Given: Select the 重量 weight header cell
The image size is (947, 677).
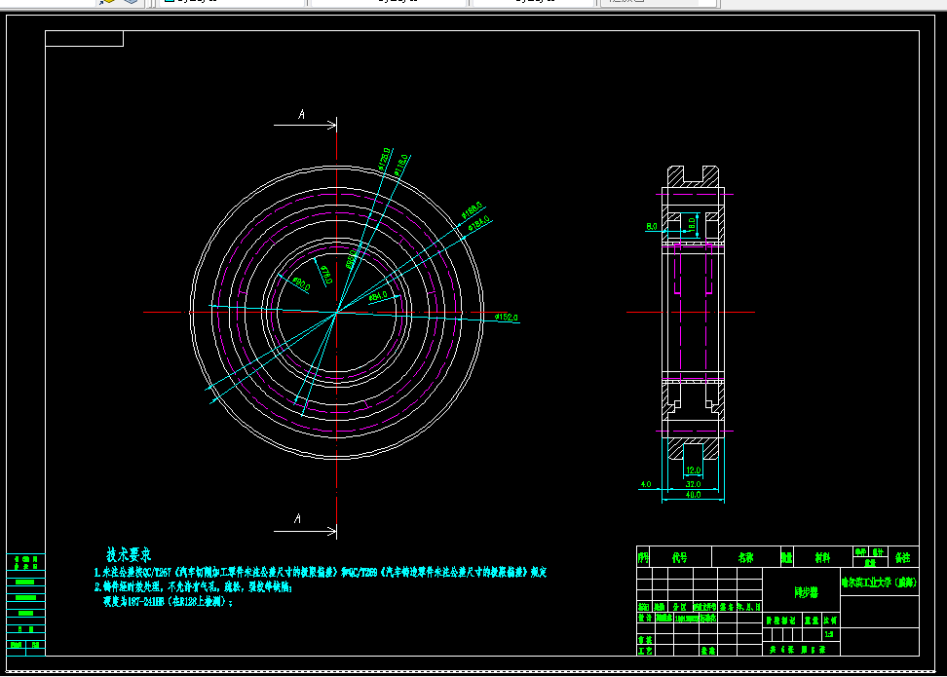Looking at the screenshot, I should [812, 621].
